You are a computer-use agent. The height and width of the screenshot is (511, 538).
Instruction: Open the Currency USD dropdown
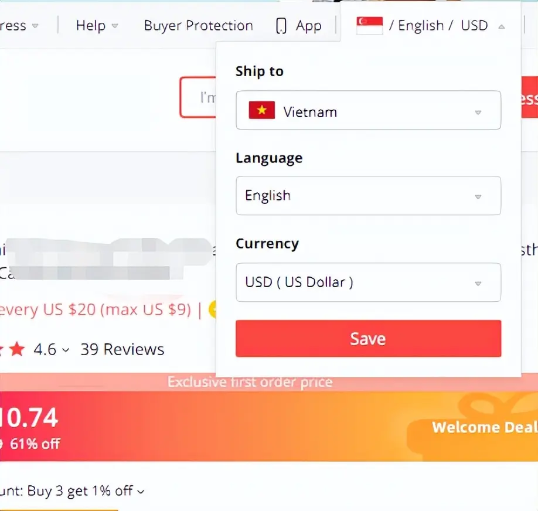(x=368, y=282)
